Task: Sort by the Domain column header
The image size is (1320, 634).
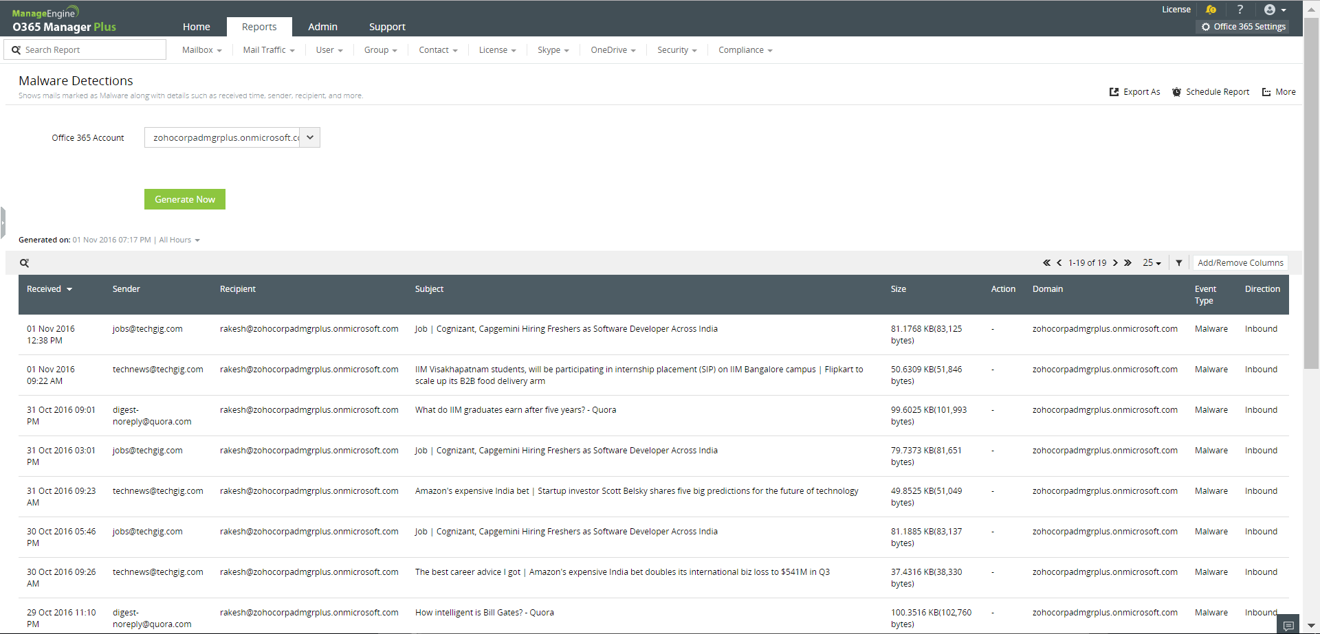Action: pyautogui.click(x=1048, y=289)
